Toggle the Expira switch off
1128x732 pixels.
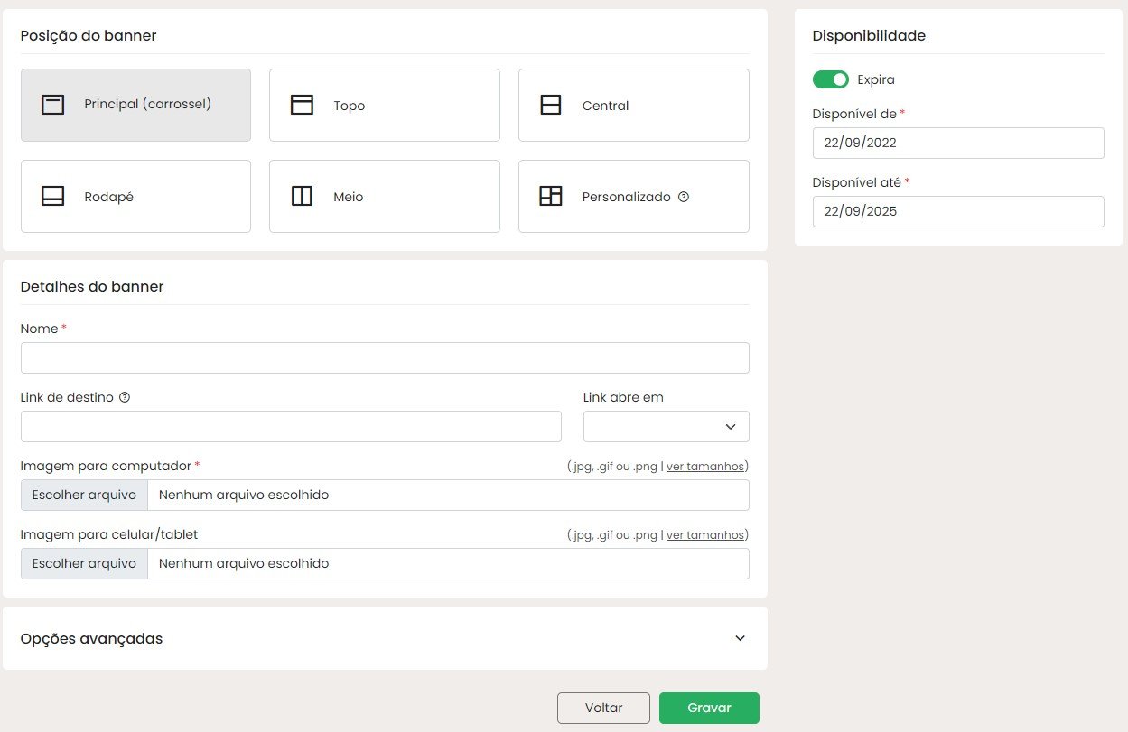[x=831, y=79]
